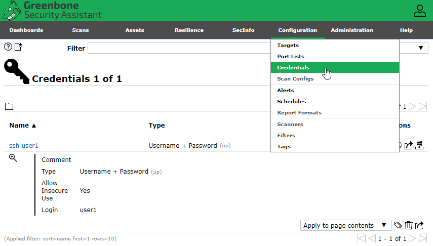433x246 pixels.
Task: Click the Credentials 1 of 1 heading
Action: coord(77,78)
